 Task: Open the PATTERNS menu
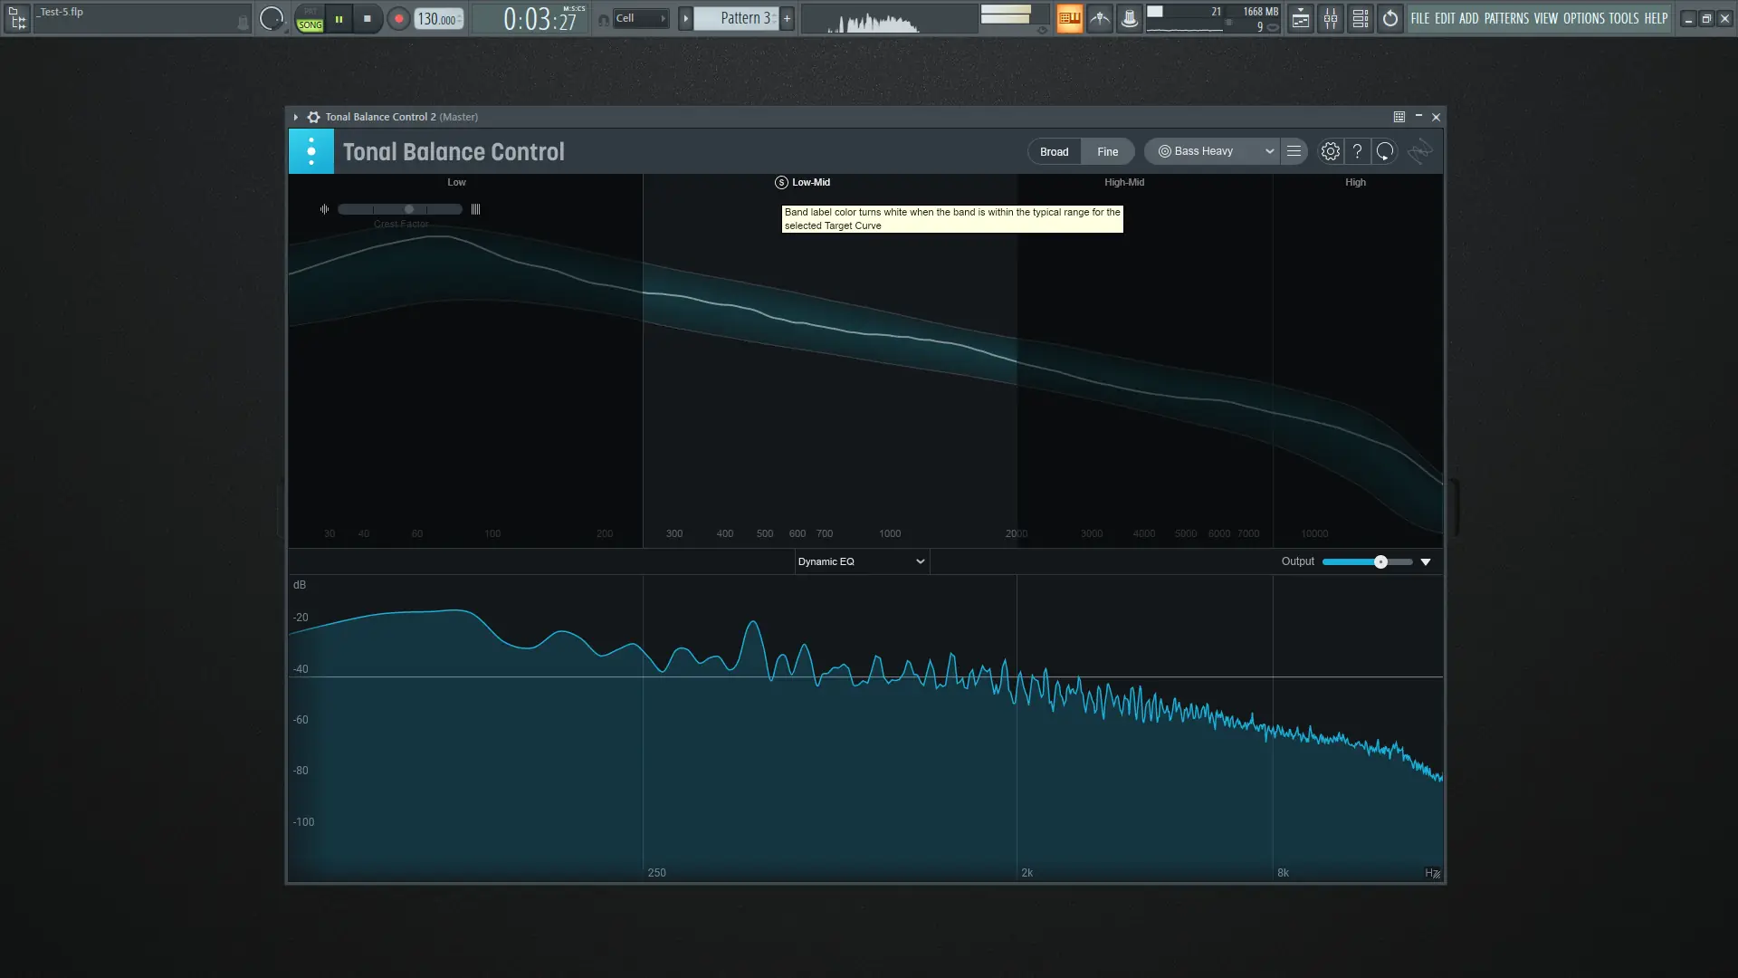(x=1506, y=18)
